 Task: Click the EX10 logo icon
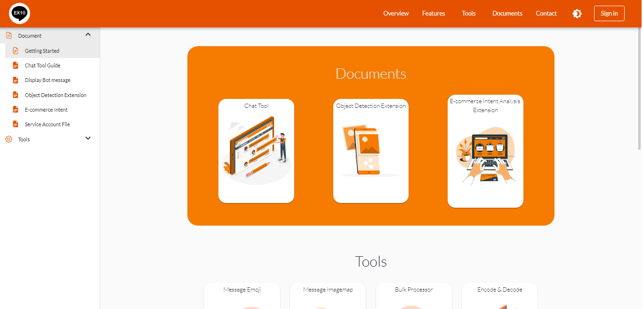(19, 13)
